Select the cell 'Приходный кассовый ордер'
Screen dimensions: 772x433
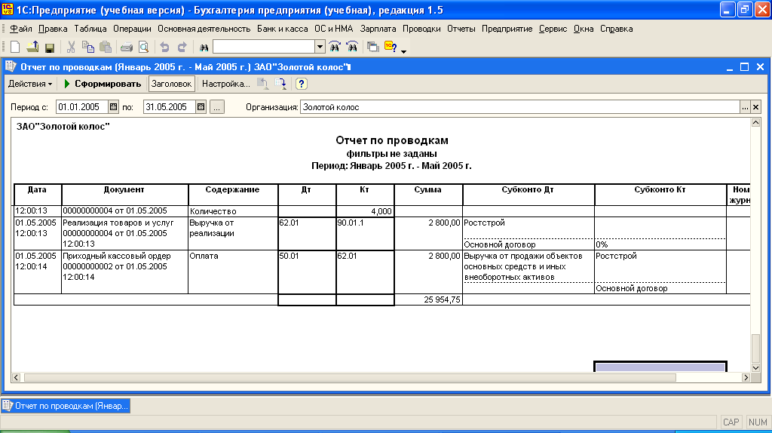124,272
